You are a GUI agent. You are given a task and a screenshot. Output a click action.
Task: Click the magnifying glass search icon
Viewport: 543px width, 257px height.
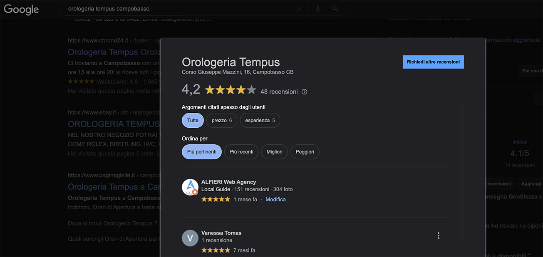335,9
